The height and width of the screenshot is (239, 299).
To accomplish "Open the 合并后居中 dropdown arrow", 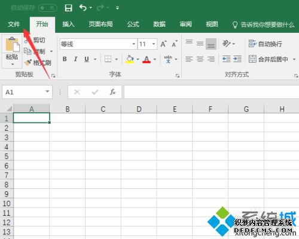I will (294, 59).
